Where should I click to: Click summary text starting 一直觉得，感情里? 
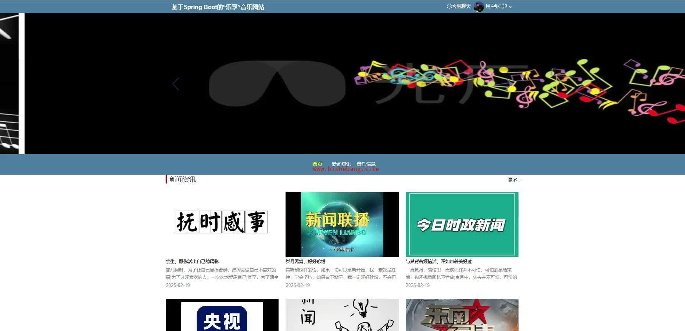pos(461,274)
